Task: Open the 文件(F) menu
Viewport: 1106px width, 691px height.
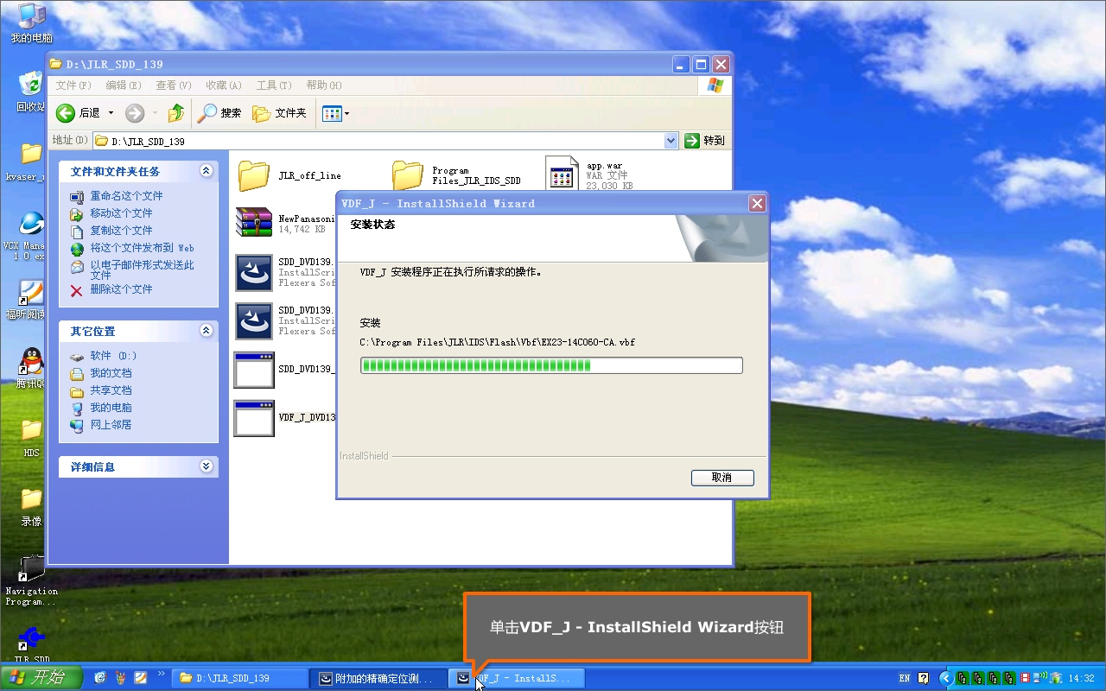Action: pos(73,86)
